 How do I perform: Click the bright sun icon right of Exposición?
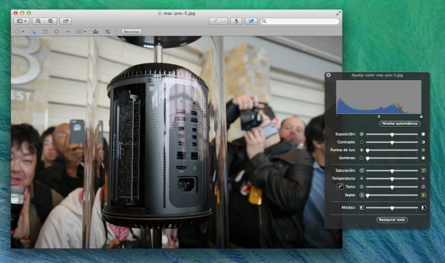(423, 134)
